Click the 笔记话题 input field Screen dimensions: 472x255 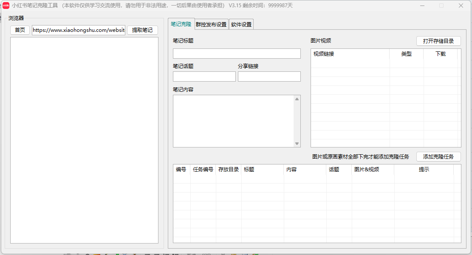(x=204, y=76)
